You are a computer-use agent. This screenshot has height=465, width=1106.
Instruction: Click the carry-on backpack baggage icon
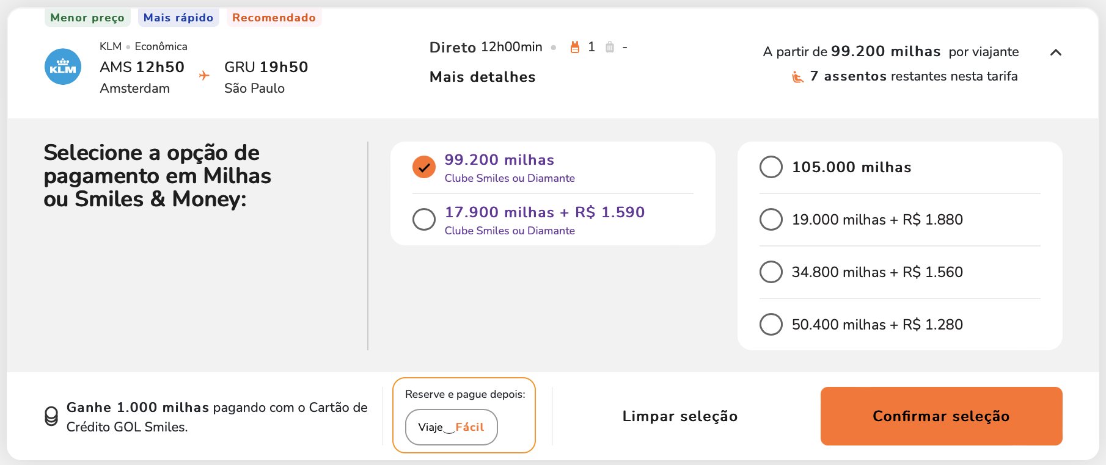574,47
